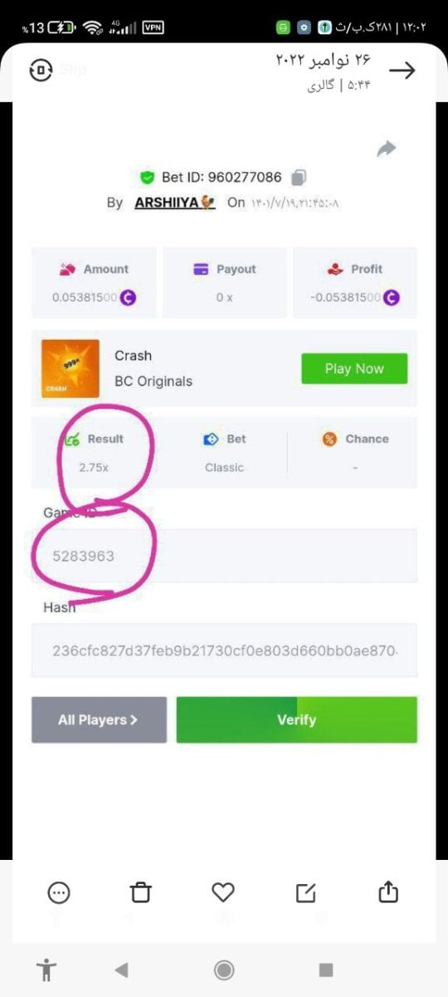448x997 pixels.
Task: Tap the Crash game thumbnail
Action: (71, 368)
